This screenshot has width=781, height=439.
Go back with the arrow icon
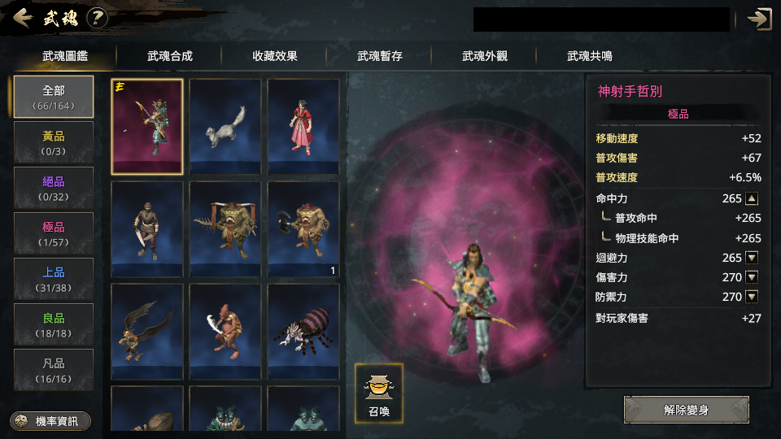click(23, 18)
